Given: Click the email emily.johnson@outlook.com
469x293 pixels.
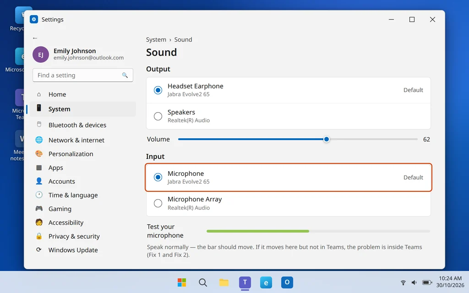Looking at the screenshot, I should (88, 58).
